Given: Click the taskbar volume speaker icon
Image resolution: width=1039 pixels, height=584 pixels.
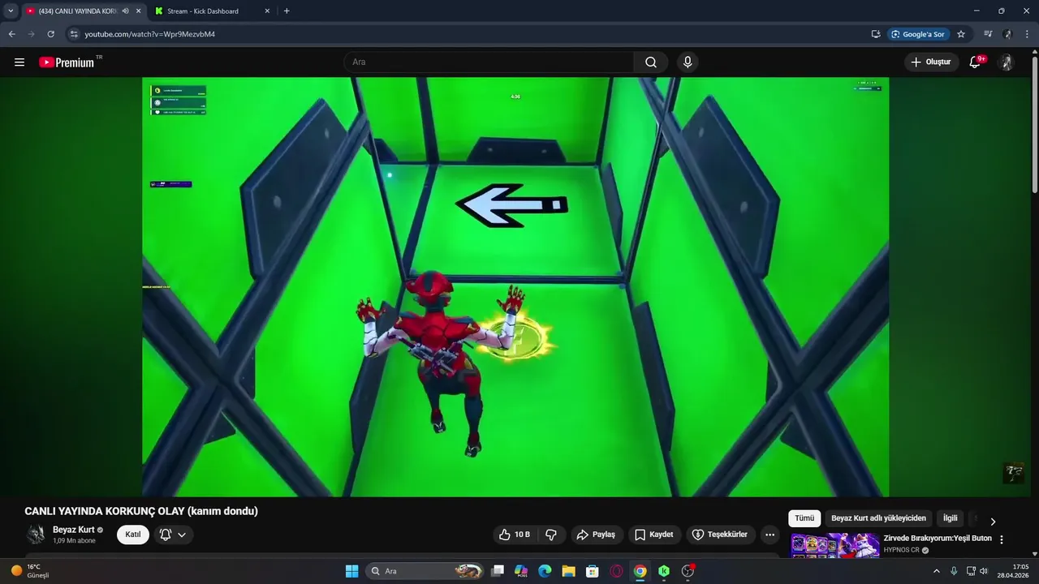Looking at the screenshot, I should coord(985,571).
